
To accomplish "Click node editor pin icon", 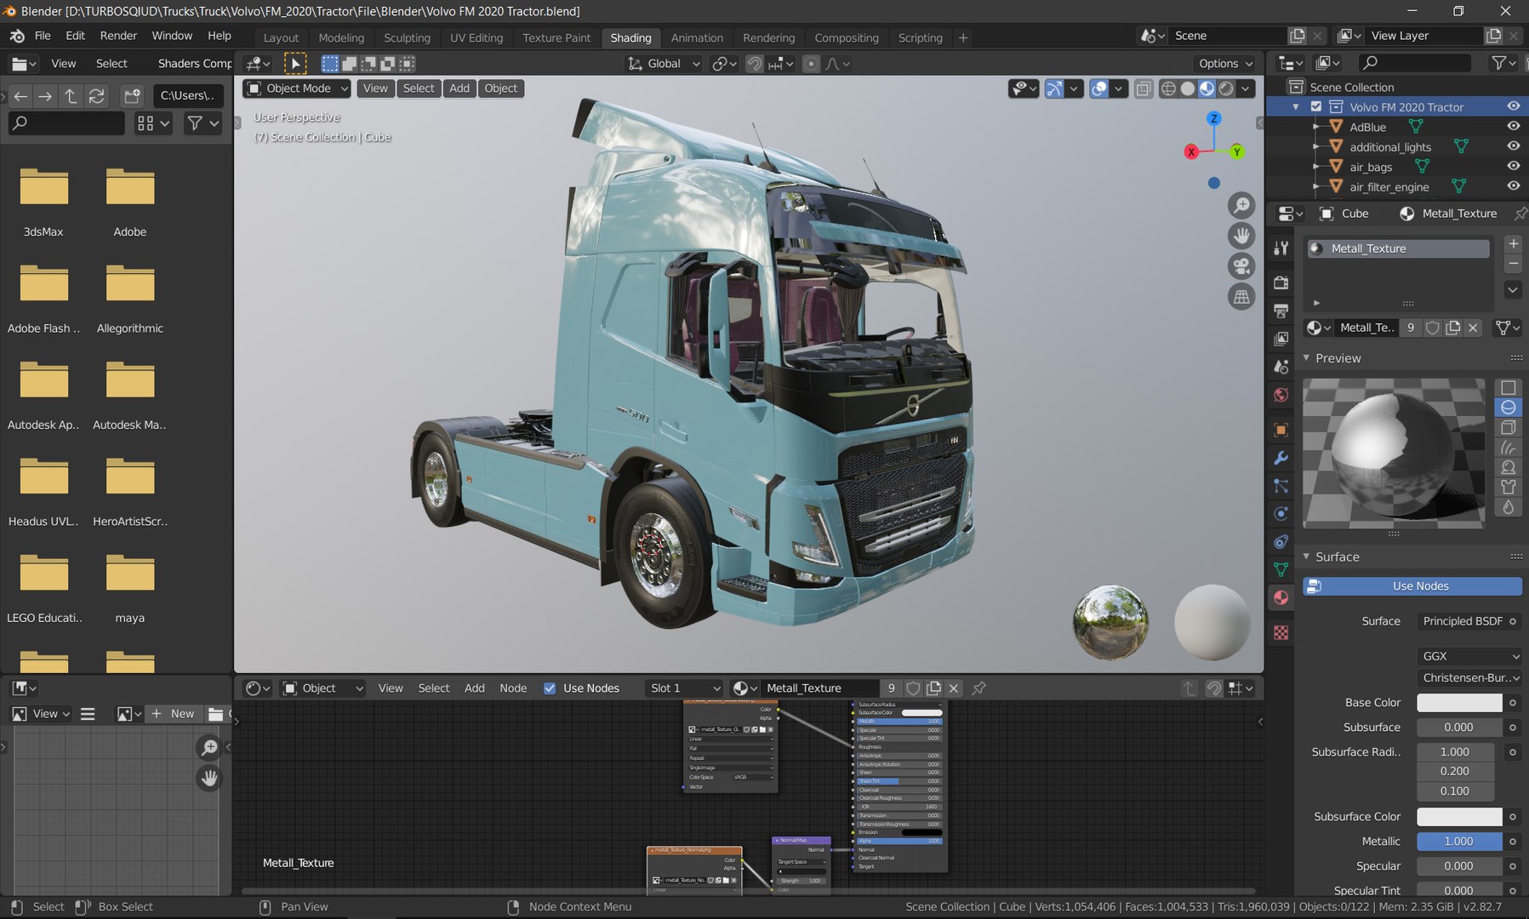I will point(979,688).
